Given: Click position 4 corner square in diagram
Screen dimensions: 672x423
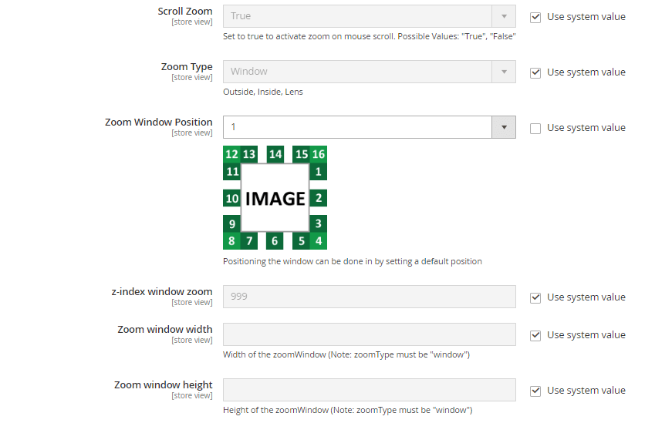Looking at the screenshot, I should 319,241.
